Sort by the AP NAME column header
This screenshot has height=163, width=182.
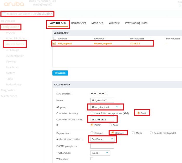coord(63,39)
